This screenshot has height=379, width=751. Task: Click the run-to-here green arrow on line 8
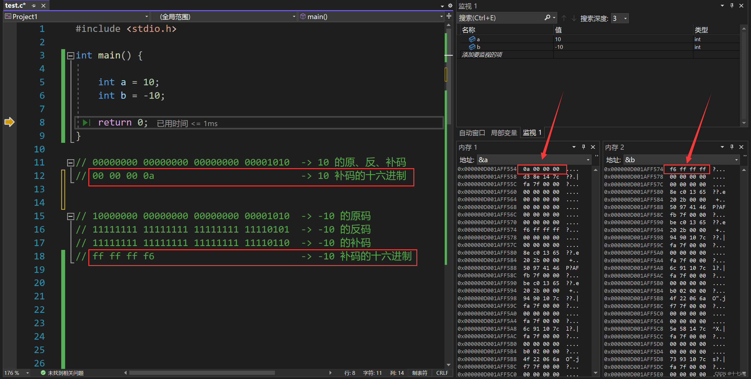pyautogui.click(x=86, y=123)
